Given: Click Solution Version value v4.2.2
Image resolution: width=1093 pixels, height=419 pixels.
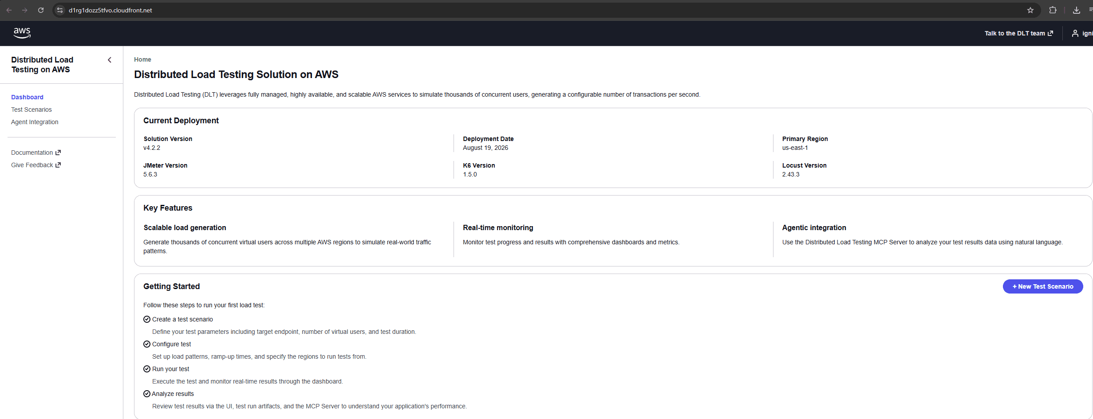Looking at the screenshot, I should tap(152, 148).
